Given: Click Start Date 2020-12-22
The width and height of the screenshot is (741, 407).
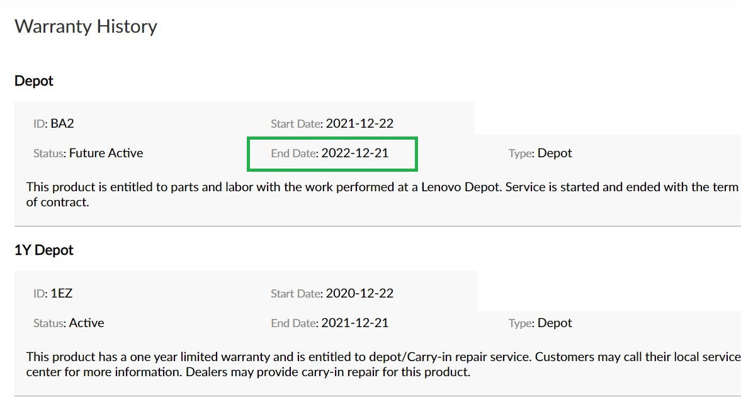Looking at the screenshot, I should pyautogui.click(x=359, y=293).
